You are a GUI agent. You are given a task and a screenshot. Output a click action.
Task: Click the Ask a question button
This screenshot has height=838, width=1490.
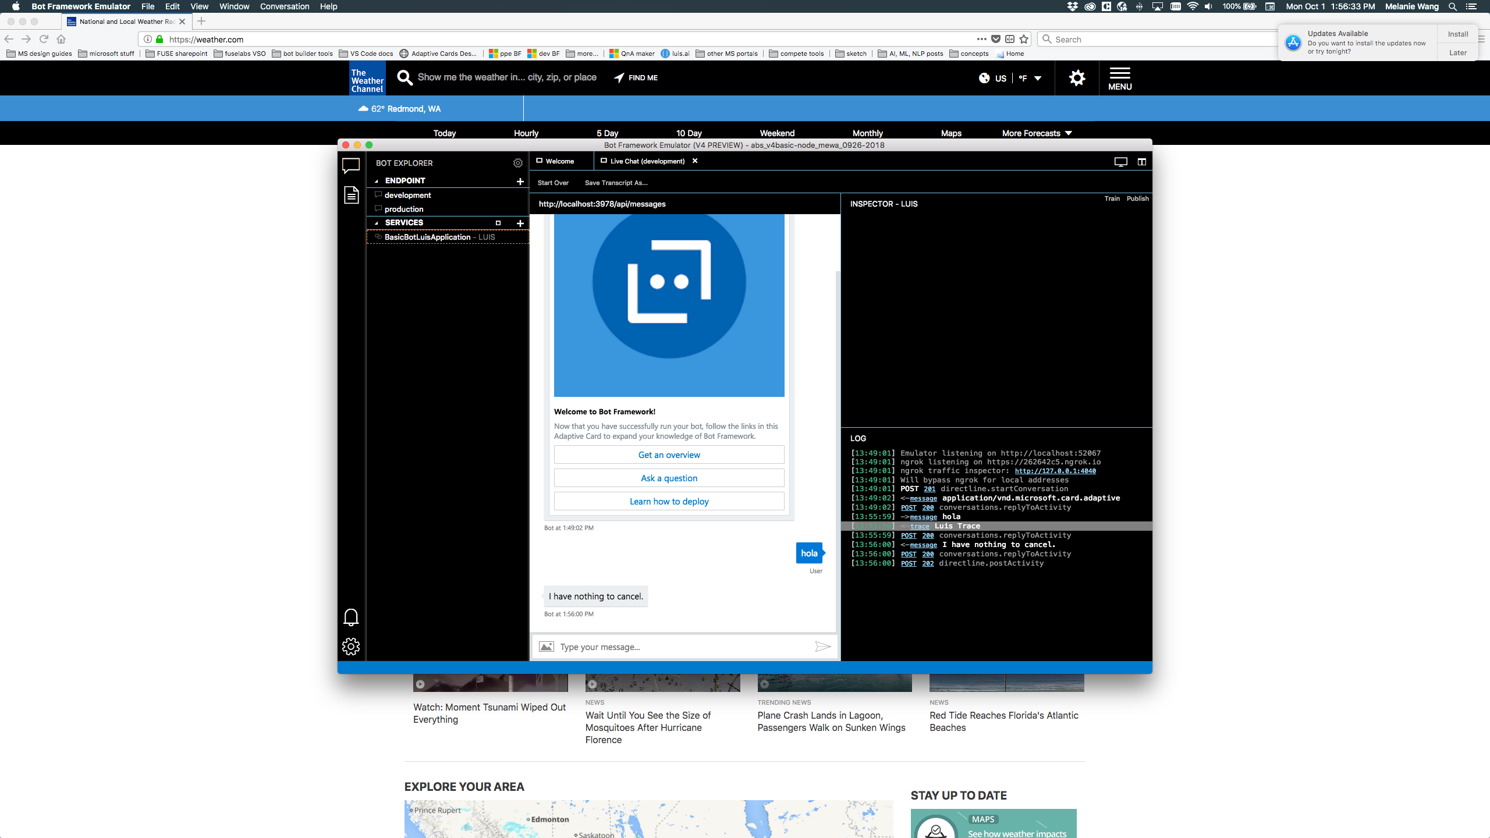pyautogui.click(x=668, y=477)
